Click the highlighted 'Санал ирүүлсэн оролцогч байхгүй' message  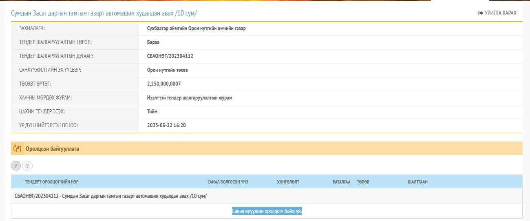tap(267, 211)
